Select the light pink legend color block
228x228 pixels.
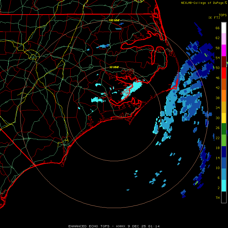(224, 39)
